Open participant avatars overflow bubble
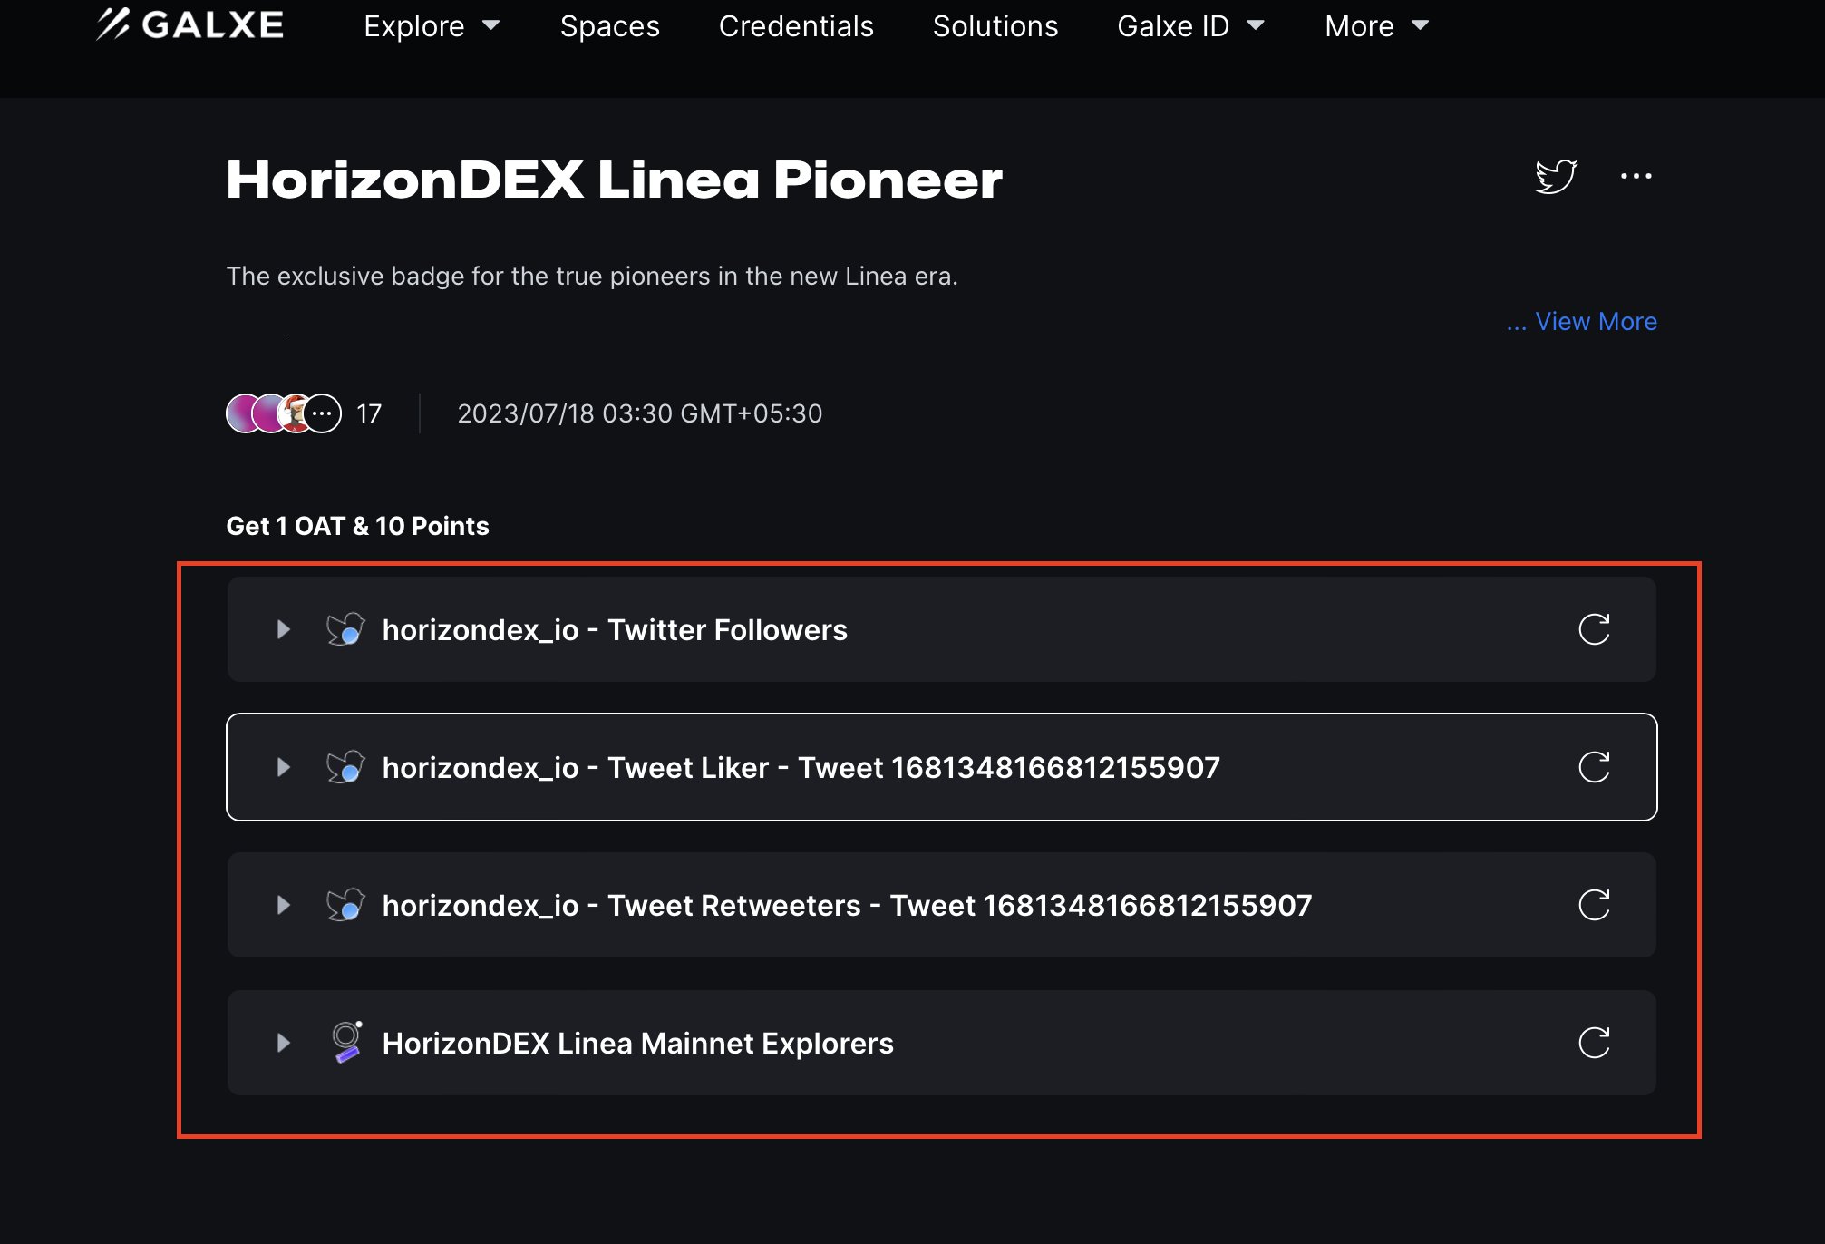1825x1244 pixels. [x=323, y=413]
